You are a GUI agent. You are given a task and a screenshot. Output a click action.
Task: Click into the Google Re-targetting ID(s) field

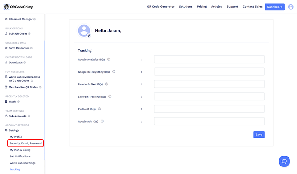tap(209, 72)
